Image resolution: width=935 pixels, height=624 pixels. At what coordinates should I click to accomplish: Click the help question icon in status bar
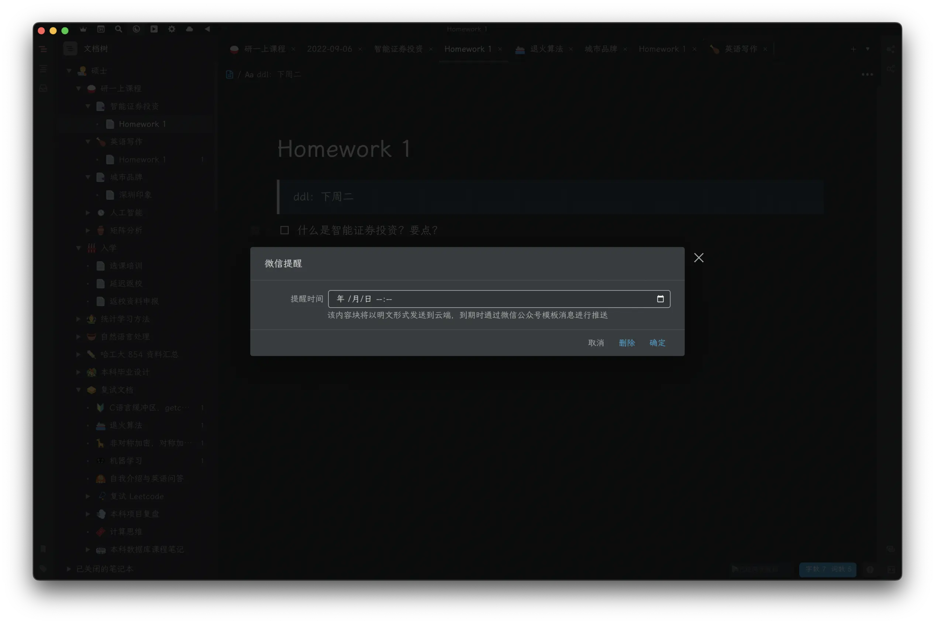point(870,569)
